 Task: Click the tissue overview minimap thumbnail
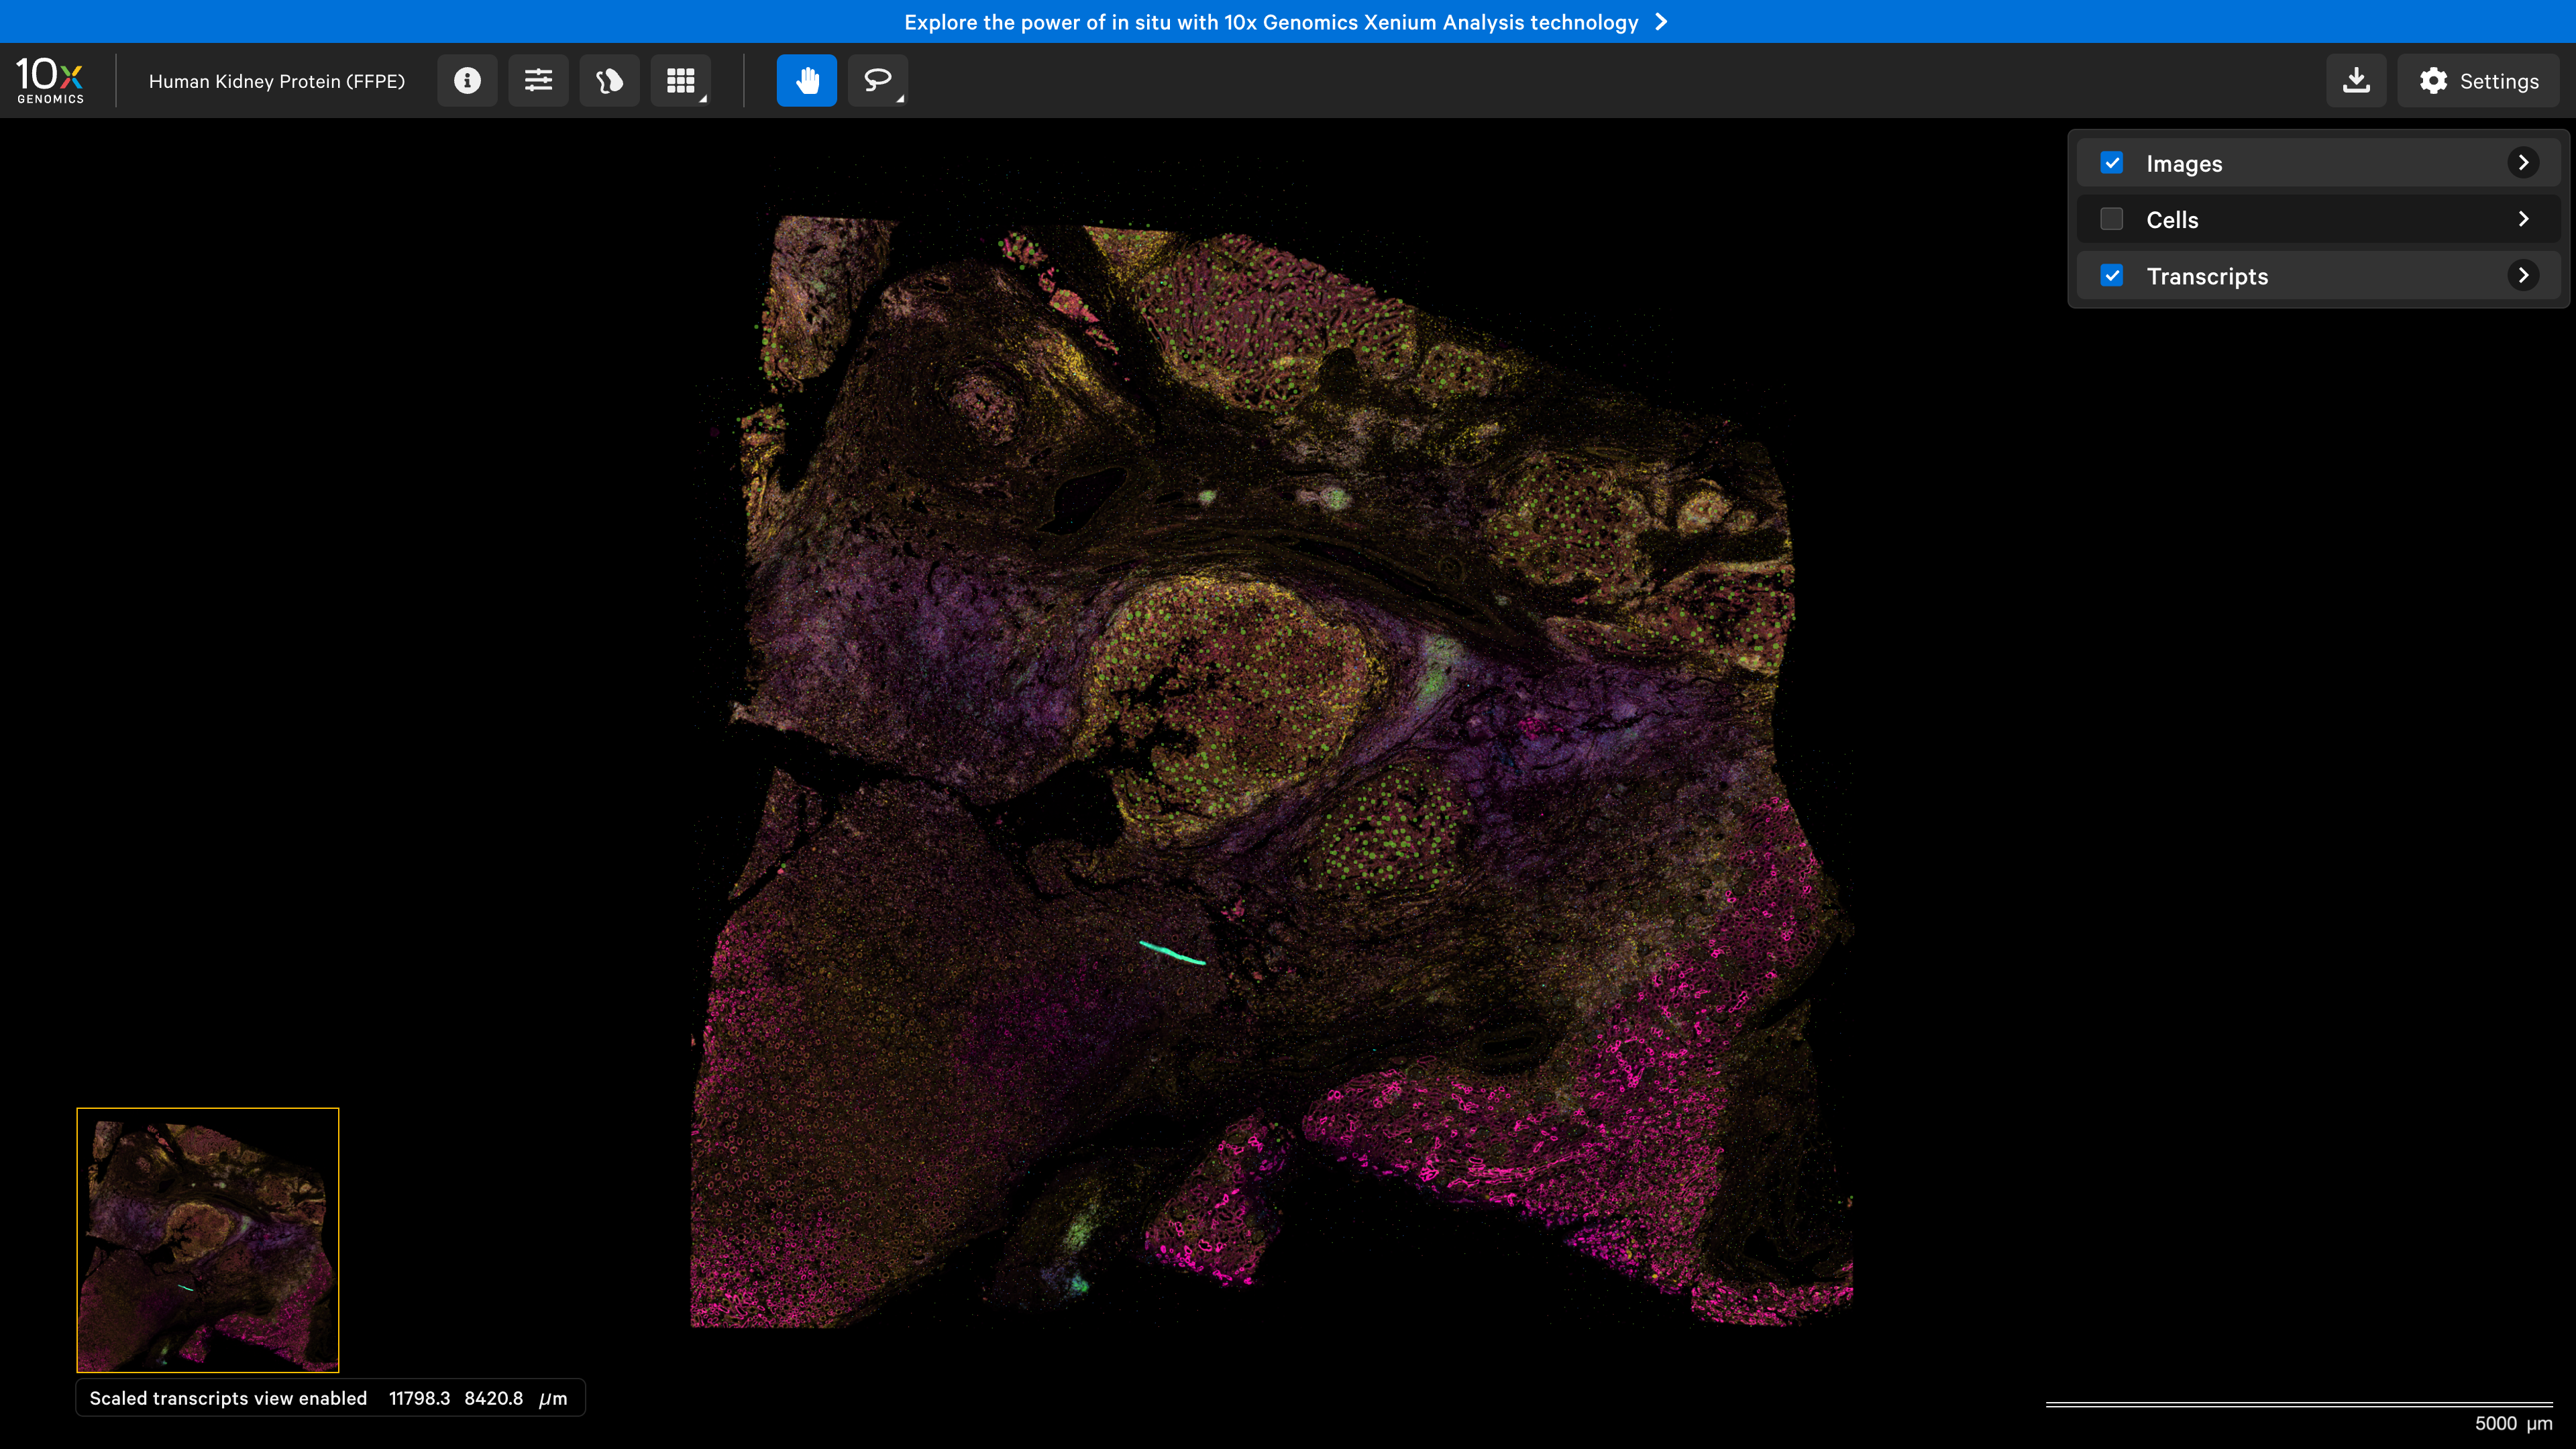[208, 1240]
